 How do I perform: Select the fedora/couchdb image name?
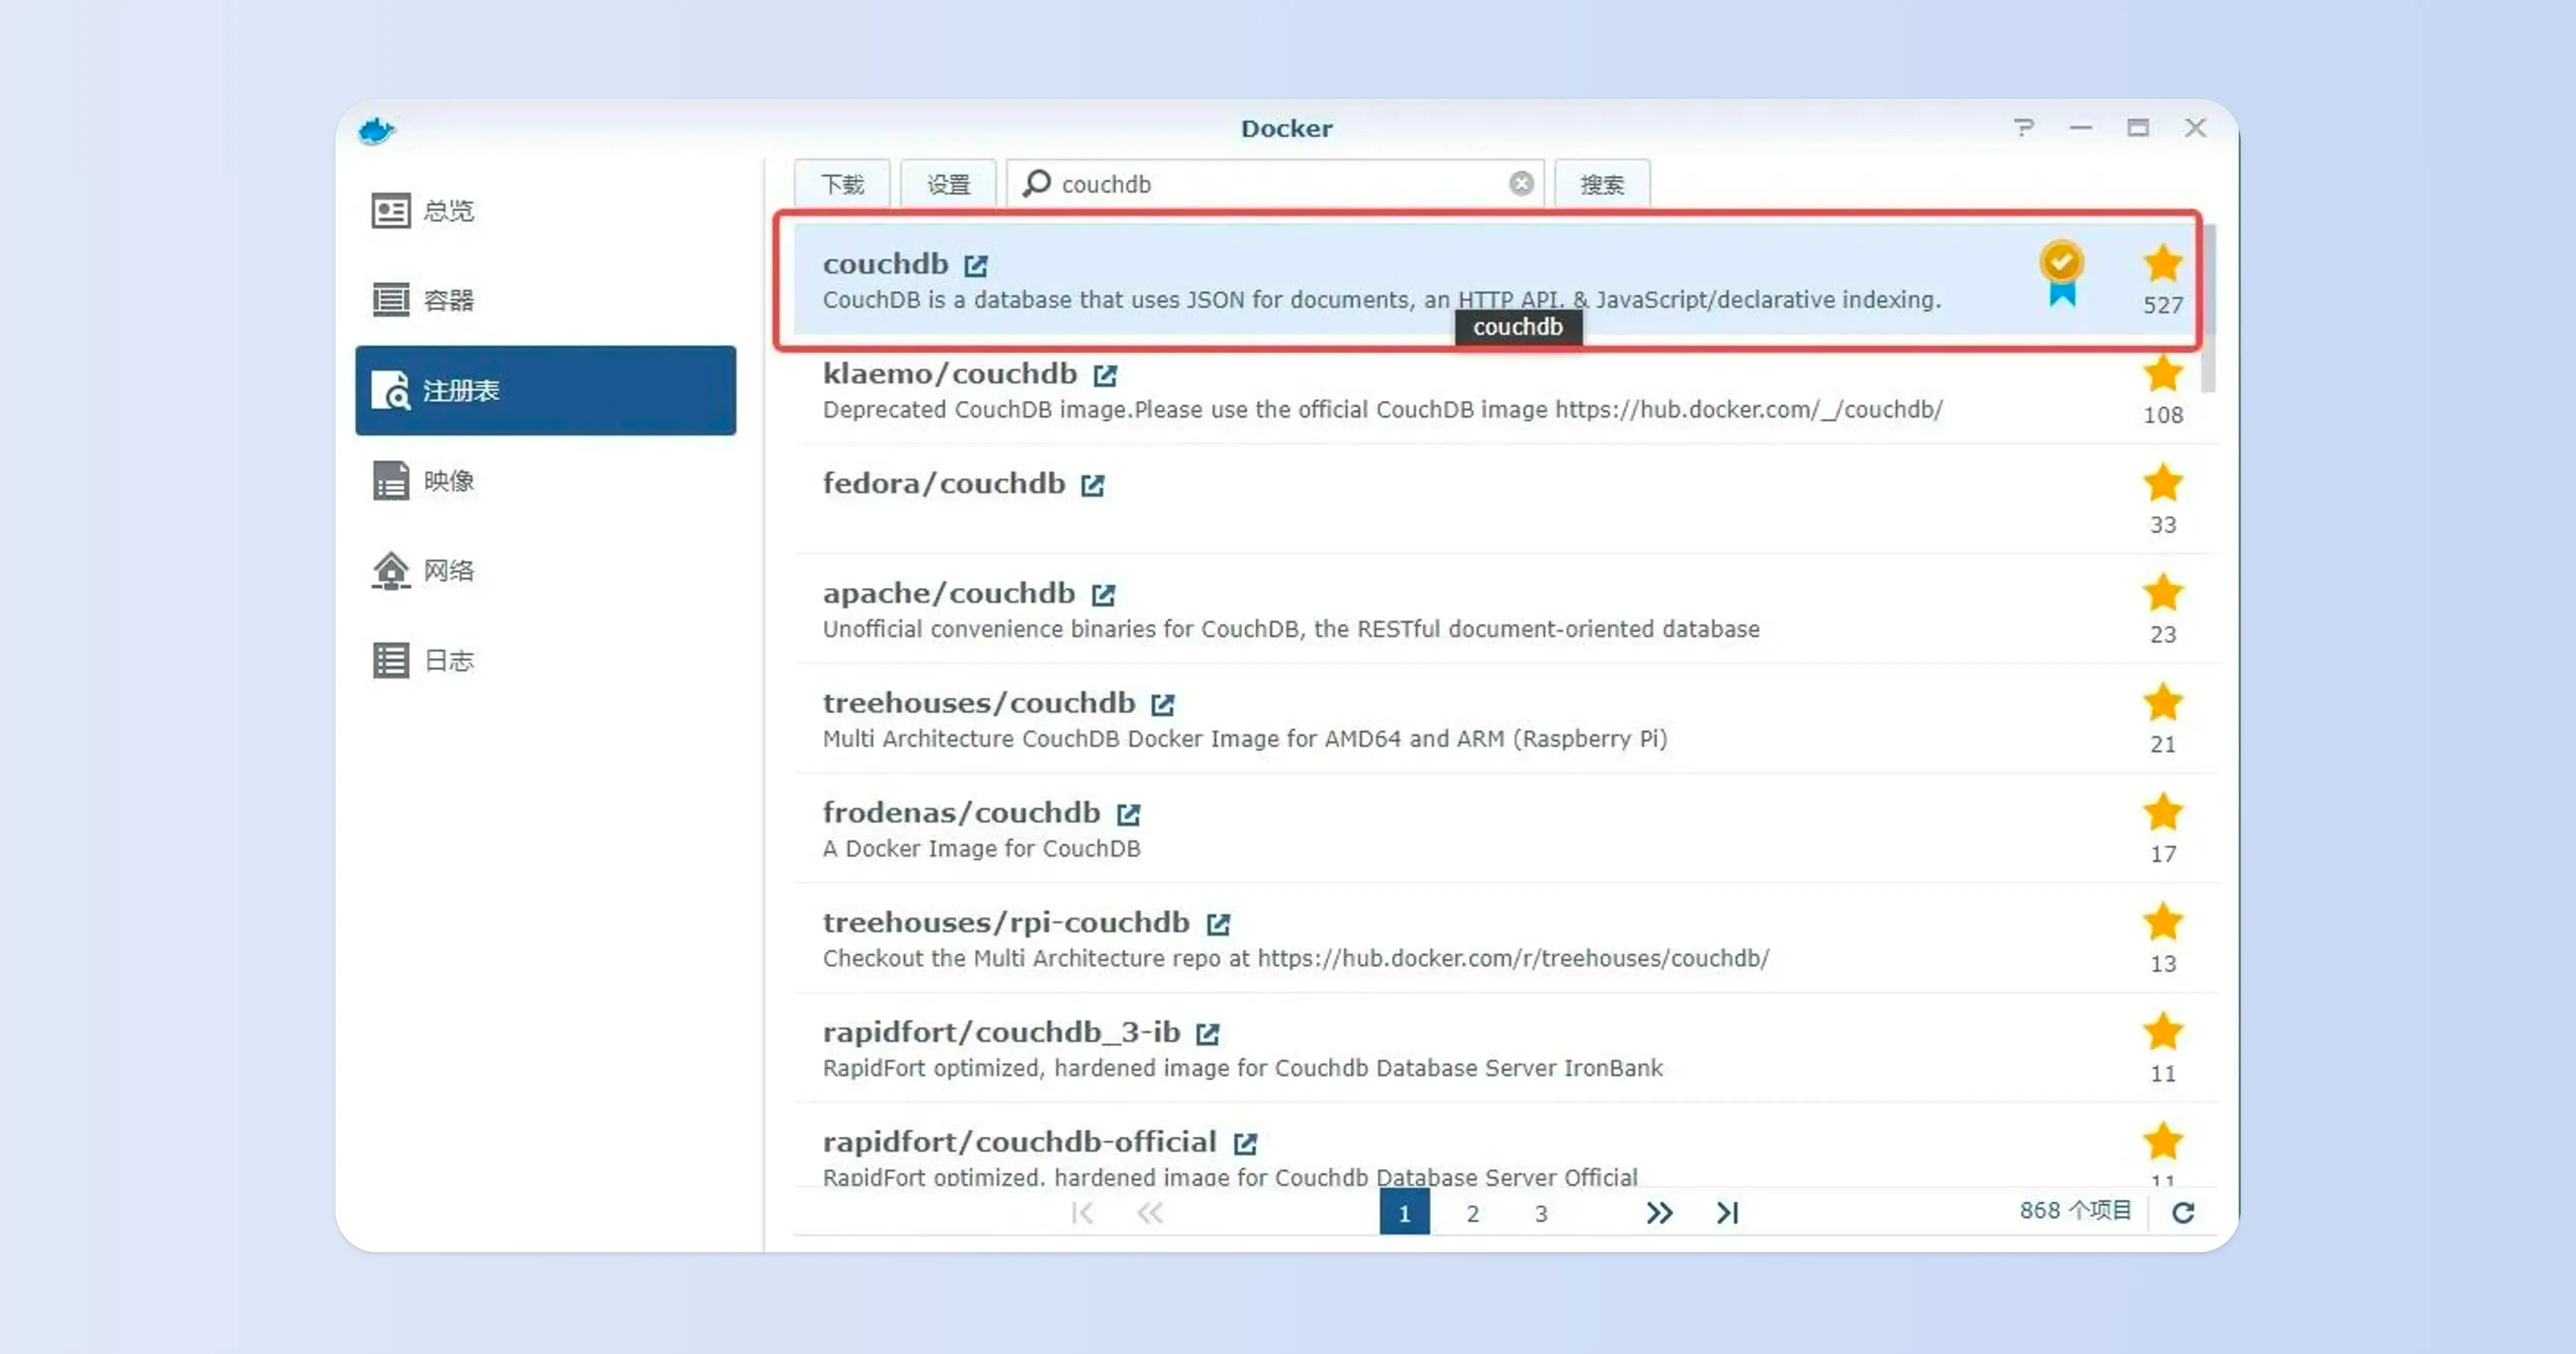click(943, 484)
